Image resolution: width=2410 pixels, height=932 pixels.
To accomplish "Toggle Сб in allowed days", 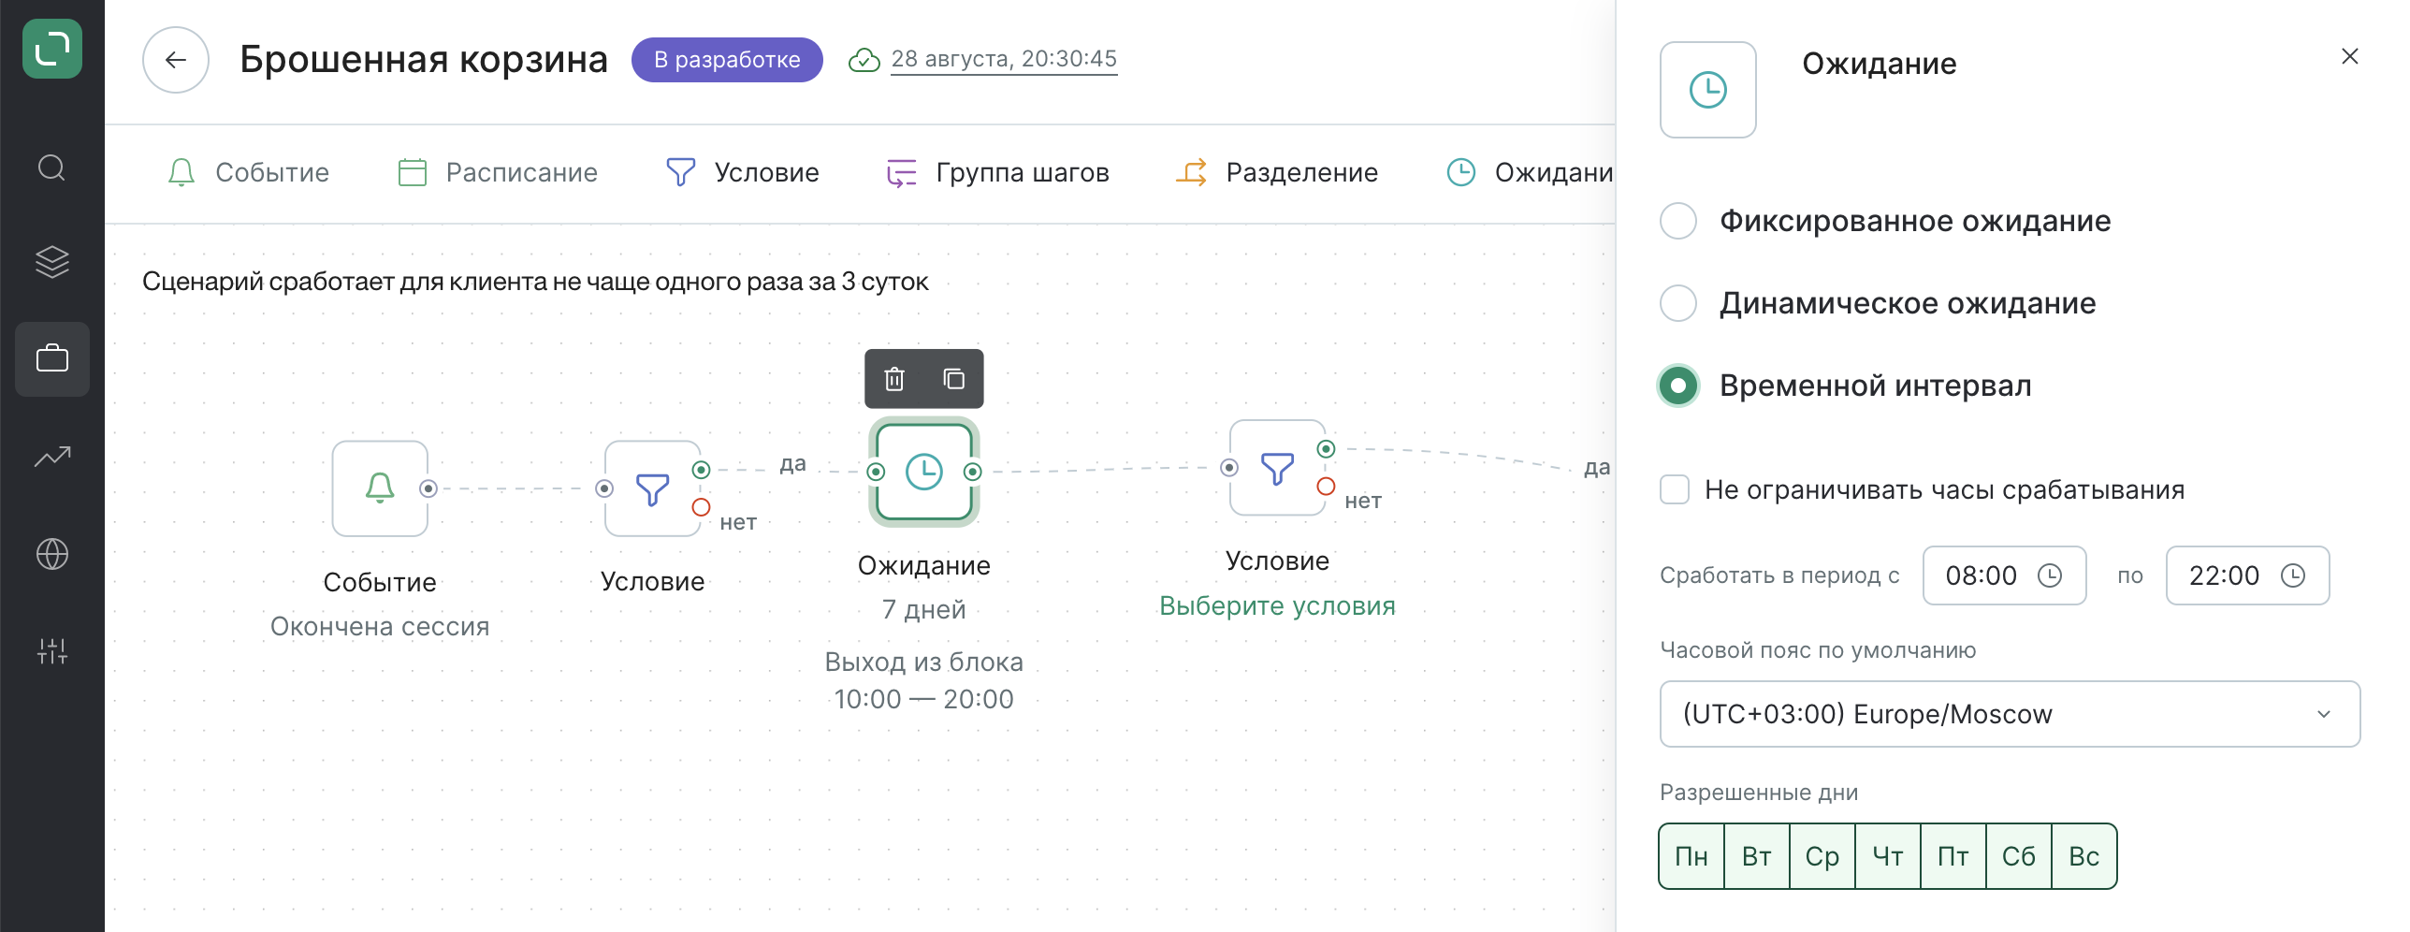I will pos(2019,856).
